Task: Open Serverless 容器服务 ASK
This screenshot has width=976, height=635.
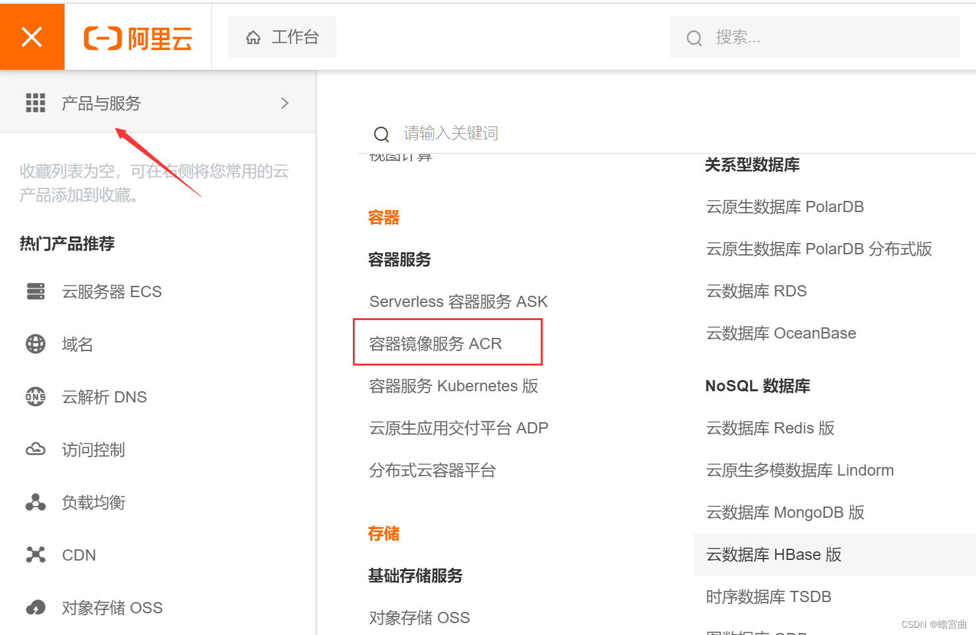Action: pos(458,302)
